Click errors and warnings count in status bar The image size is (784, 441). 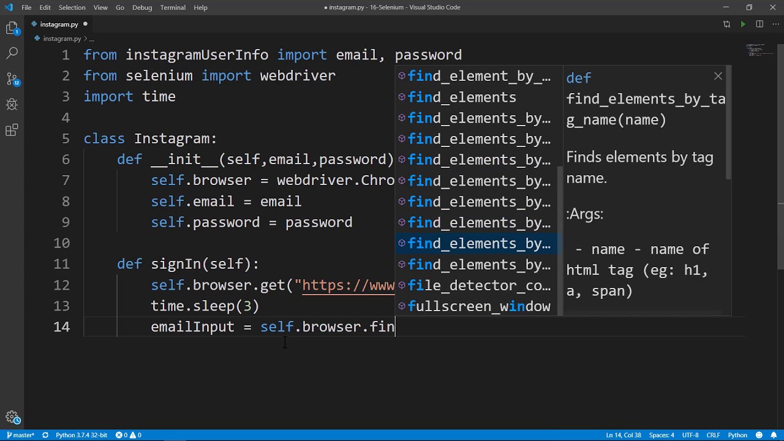tap(129, 435)
